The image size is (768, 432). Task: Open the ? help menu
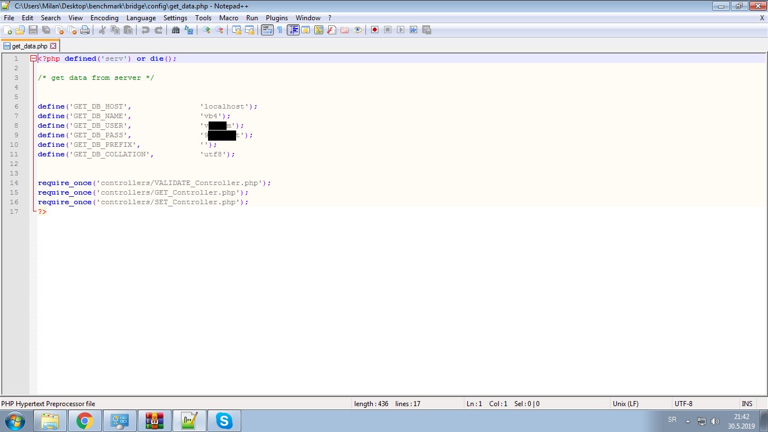click(x=330, y=18)
